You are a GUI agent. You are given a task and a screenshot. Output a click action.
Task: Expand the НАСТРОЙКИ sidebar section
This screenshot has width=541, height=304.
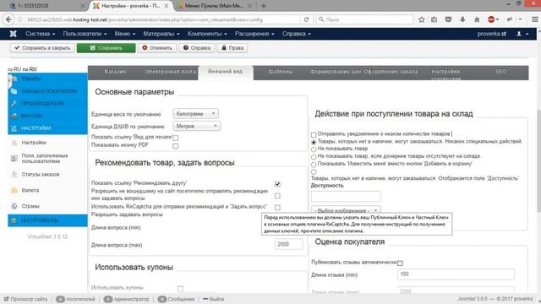(x=47, y=128)
